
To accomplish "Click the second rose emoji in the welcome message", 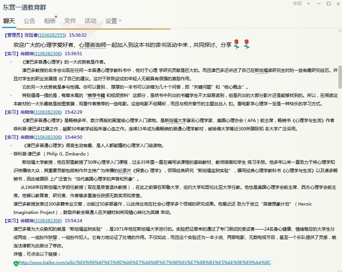I will pyautogui.click(x=247, y=44).
